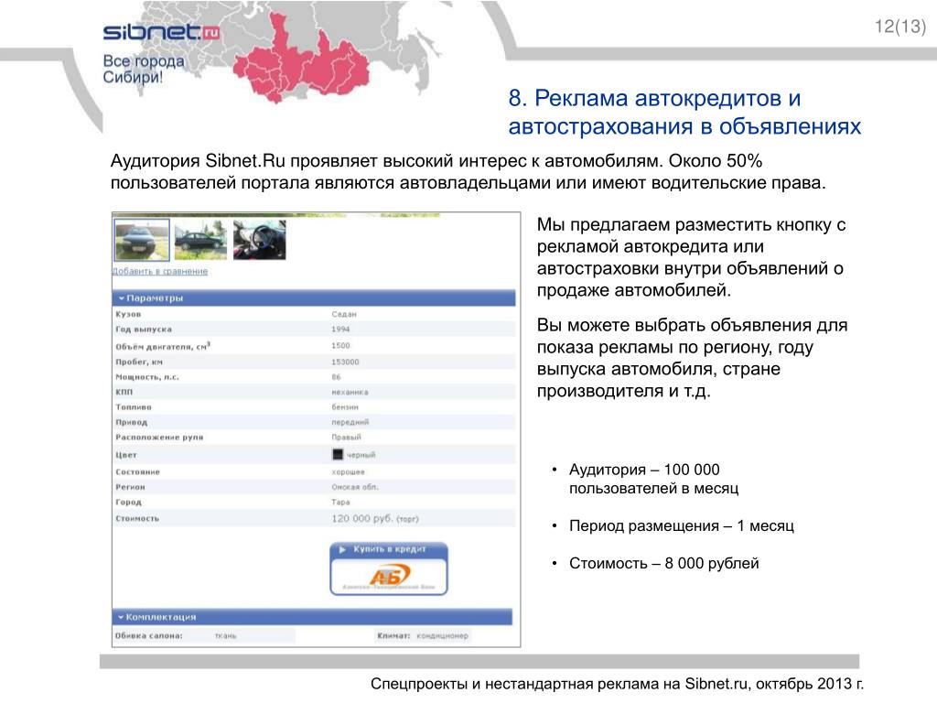Click the 'Мощность, л.с.' label

[x=147, y=377]
